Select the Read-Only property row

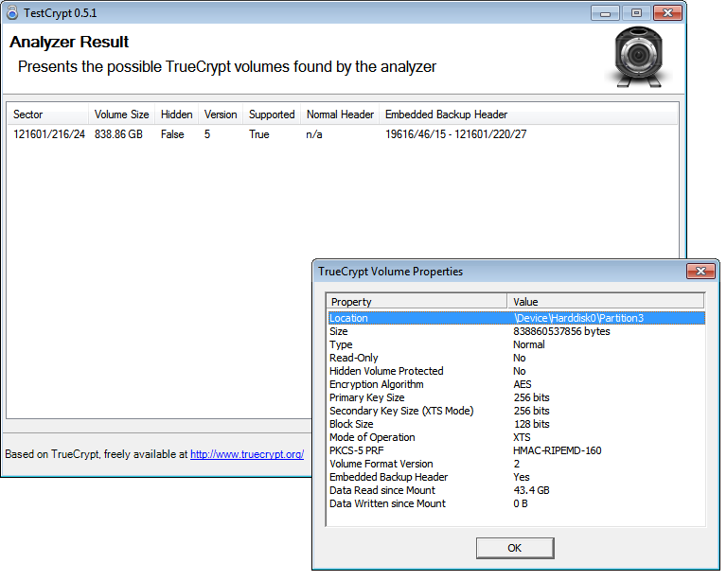point(516,358)
